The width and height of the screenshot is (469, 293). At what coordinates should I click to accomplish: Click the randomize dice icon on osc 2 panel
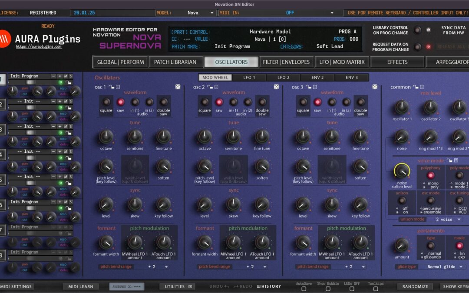[276, 87]
